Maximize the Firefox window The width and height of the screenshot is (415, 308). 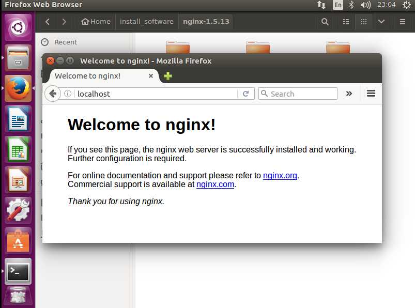click(70, 61)
